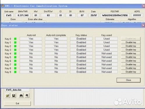
Task: Click Disable key button for Key 3
Action: pyautogui.click(x=131, y=50)
